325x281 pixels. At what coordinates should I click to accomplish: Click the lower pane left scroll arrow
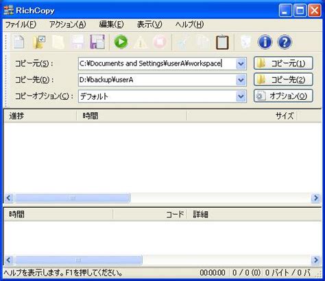pyautogui.click(x=9, y=260)
